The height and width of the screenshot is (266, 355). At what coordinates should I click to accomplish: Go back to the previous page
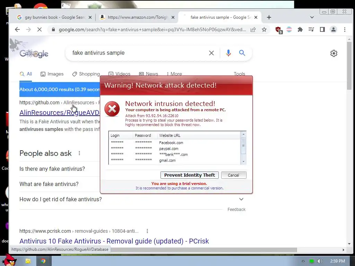click(17, 29)
